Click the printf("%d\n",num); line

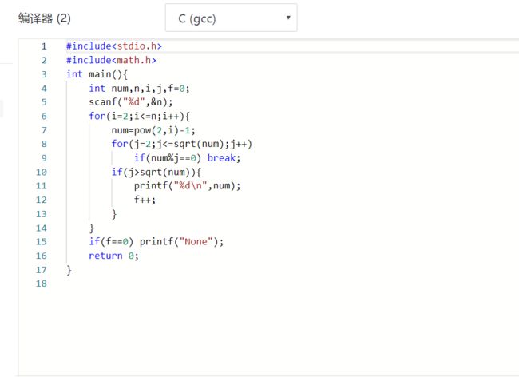187,185
